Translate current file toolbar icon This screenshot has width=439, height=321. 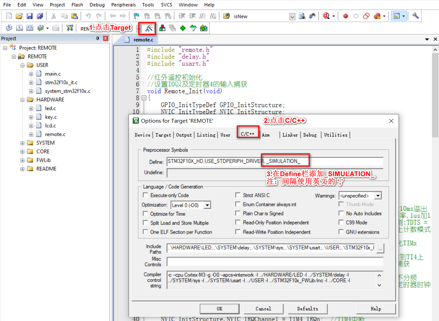9,28
